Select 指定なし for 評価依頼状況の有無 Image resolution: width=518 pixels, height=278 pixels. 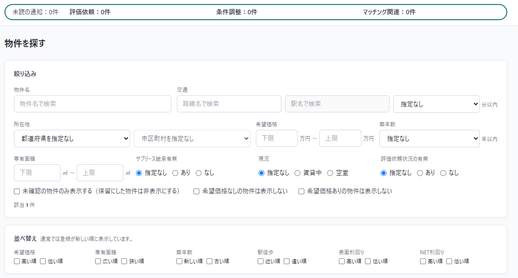pyautogui.click(x=383, y=173)
